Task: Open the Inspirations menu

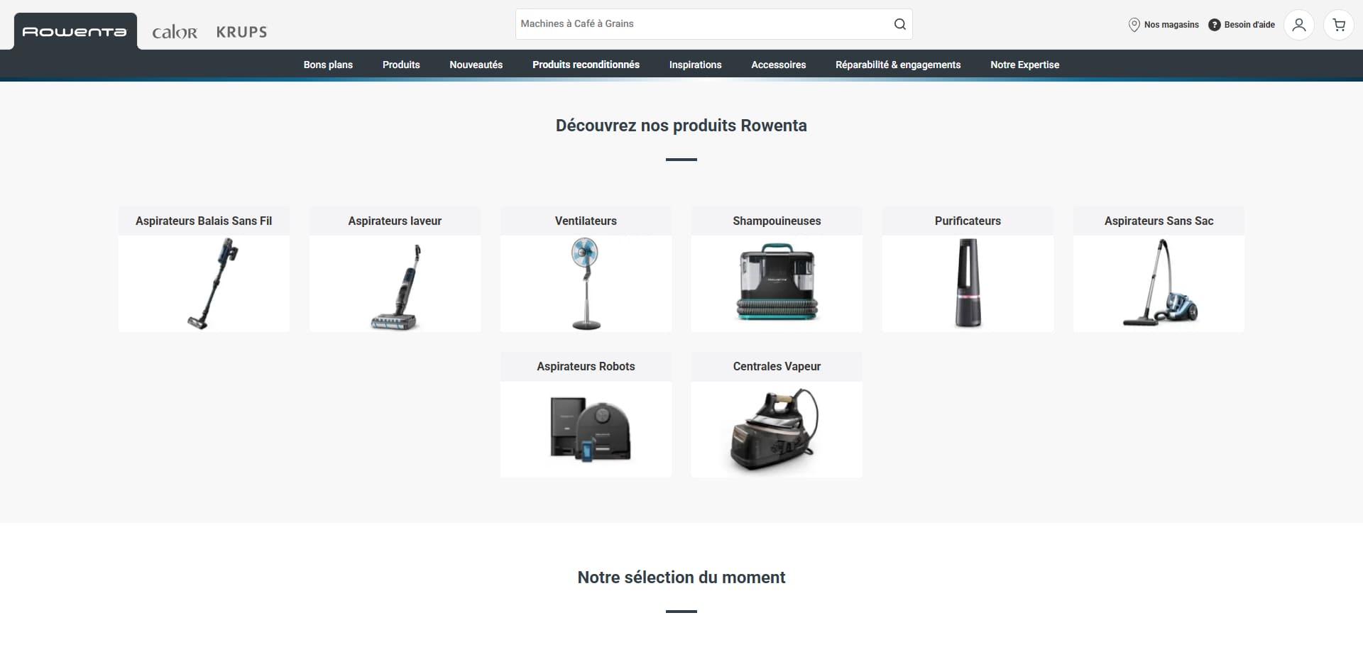Action: pos(695,65)
